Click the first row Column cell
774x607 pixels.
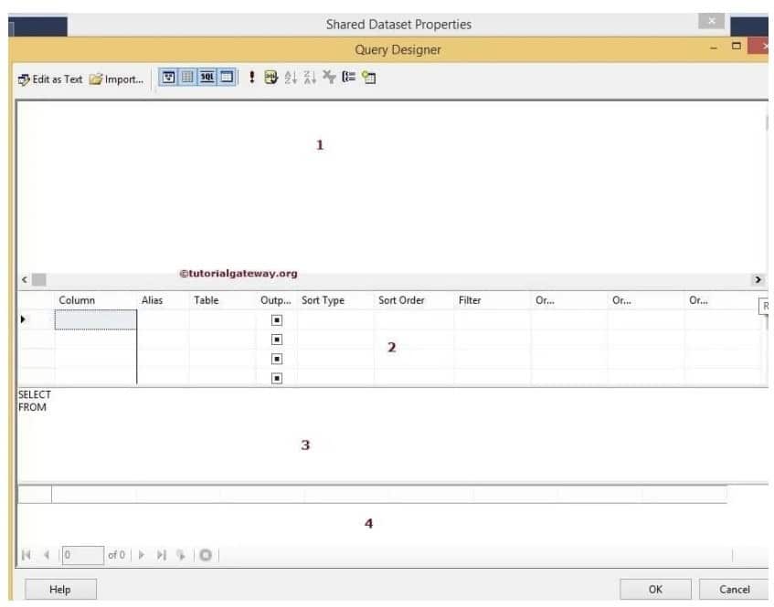click(x=95, y=320)
